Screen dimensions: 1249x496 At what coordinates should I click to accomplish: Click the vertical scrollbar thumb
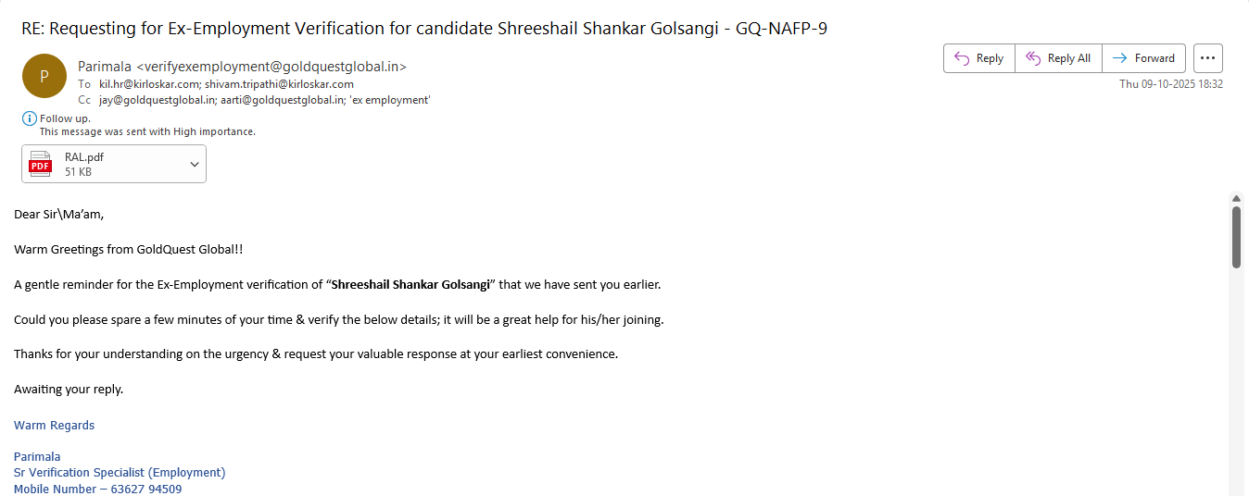[1236, 236]
